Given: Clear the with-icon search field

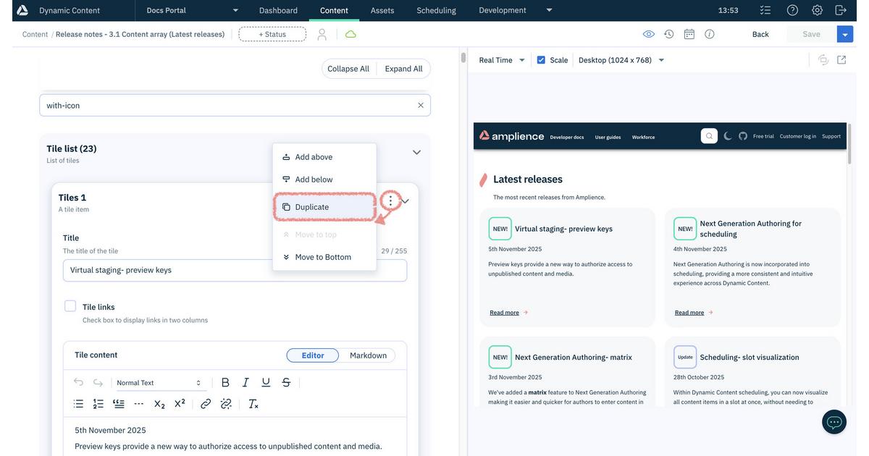Looking at the screenshot, I should [x=421, y=105].
